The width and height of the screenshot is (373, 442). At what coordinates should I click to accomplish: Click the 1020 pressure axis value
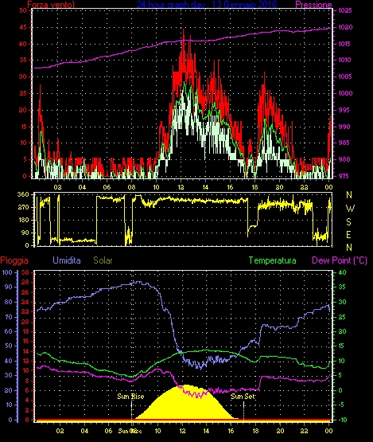[x=344, y=27]
